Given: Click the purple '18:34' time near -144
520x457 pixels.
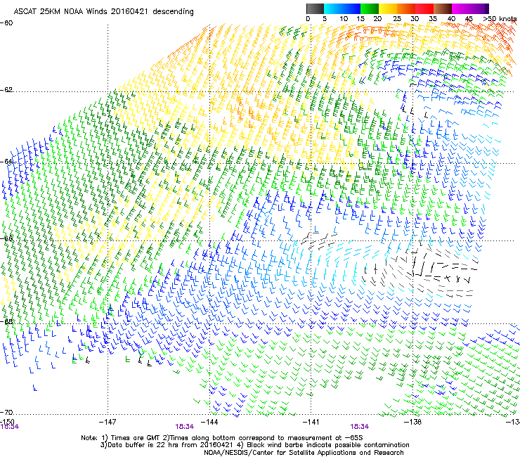Looking at the screenshot, I should 185,427.
